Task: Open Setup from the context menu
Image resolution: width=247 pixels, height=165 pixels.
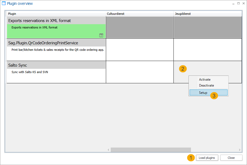Action: coord(203,92)
